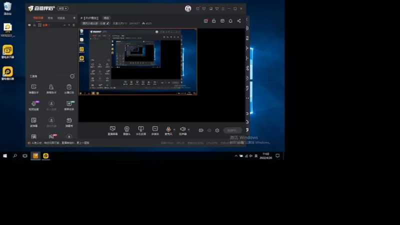400x225 pixels.
Task: Switch to the third scene tab
Action: [61, 18]
